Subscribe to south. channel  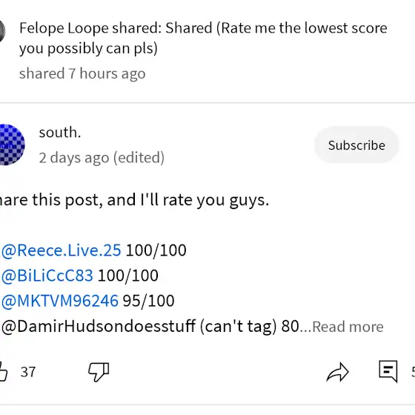[x=356, y=145]
